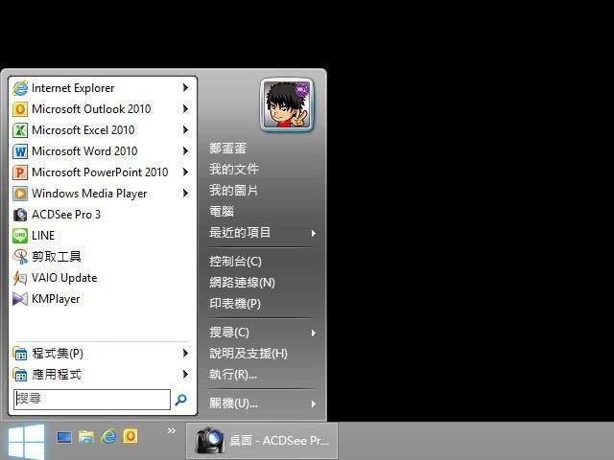Expand the 應用程式 submenu arrow
The image size is (614, 460).
(x=185, y=375)
